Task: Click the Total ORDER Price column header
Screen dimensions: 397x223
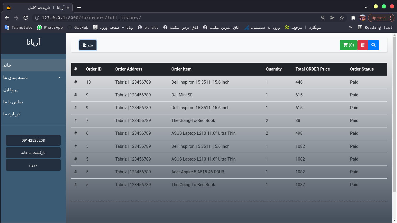Action: click(313, 69)
